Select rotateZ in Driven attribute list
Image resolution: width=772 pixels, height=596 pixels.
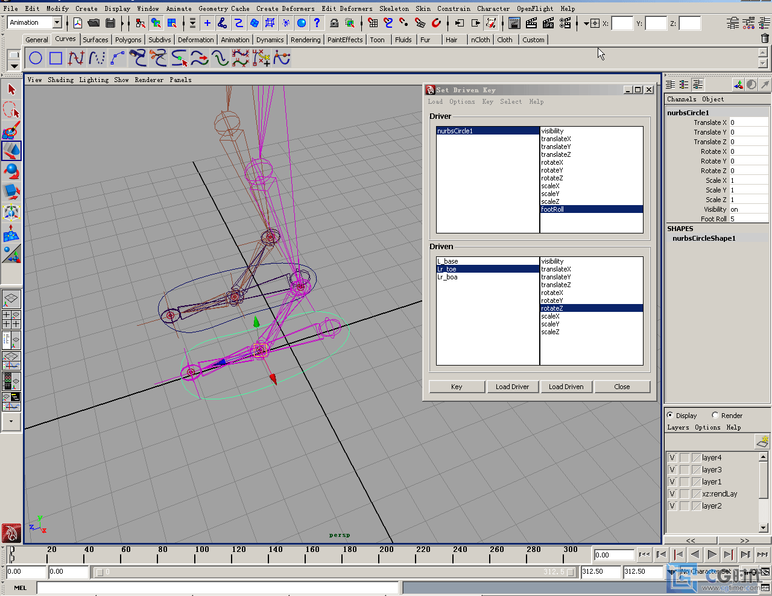[592, 308]
